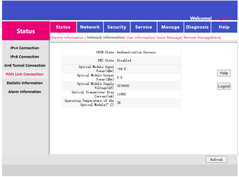Click the Authentication Success value
The image size is (239, 177).
tap(136, 52)
